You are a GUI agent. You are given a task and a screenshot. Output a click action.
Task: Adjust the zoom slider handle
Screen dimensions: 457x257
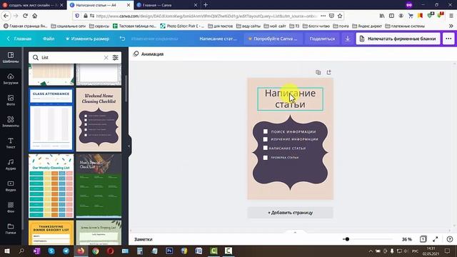(347, 239)
